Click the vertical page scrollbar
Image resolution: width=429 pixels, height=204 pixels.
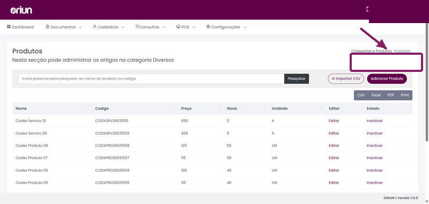[x=427, y=82]
